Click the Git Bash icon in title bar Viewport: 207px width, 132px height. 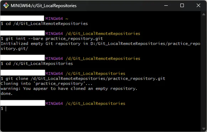click(x=6, y=6)
